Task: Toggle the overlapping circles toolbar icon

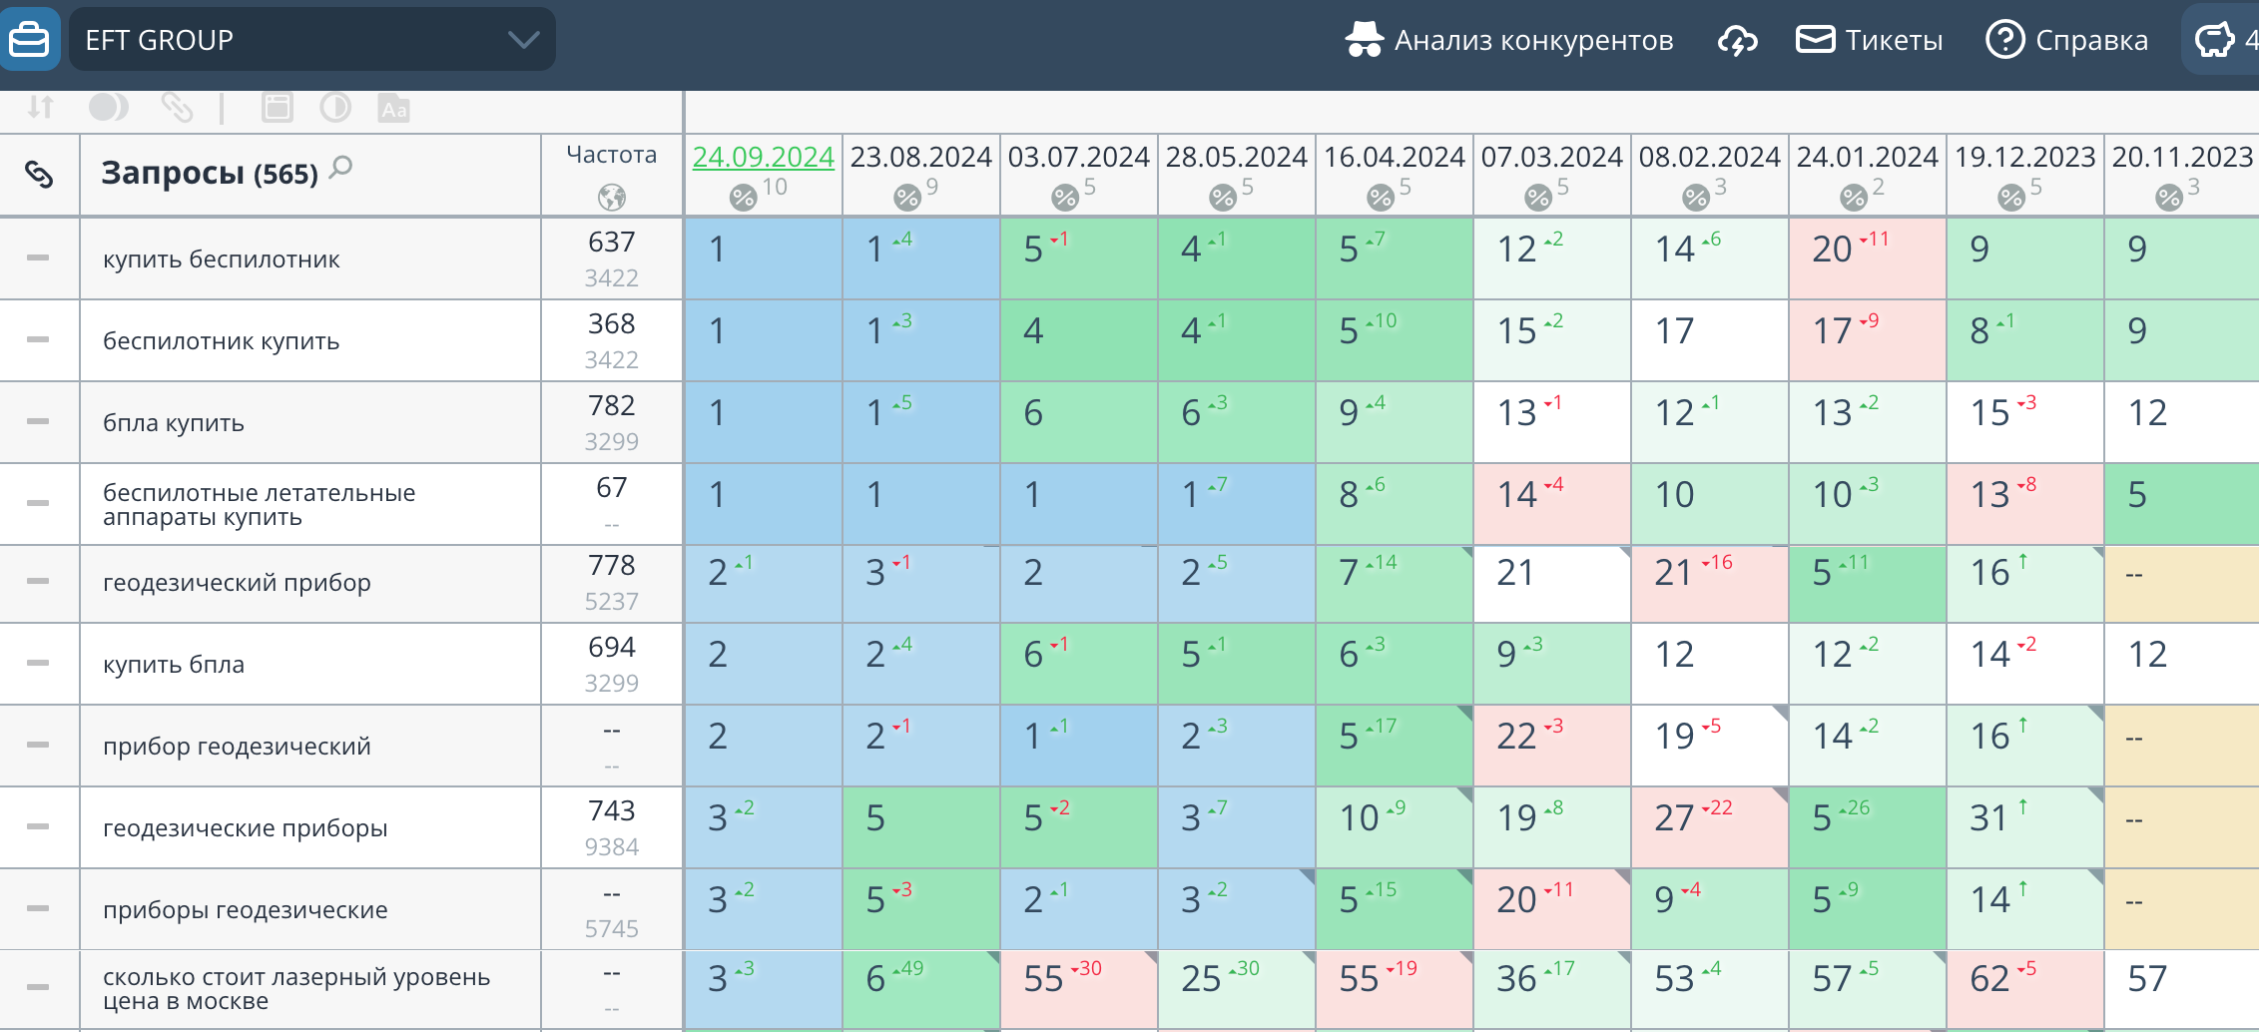Action: click(109, 107)
